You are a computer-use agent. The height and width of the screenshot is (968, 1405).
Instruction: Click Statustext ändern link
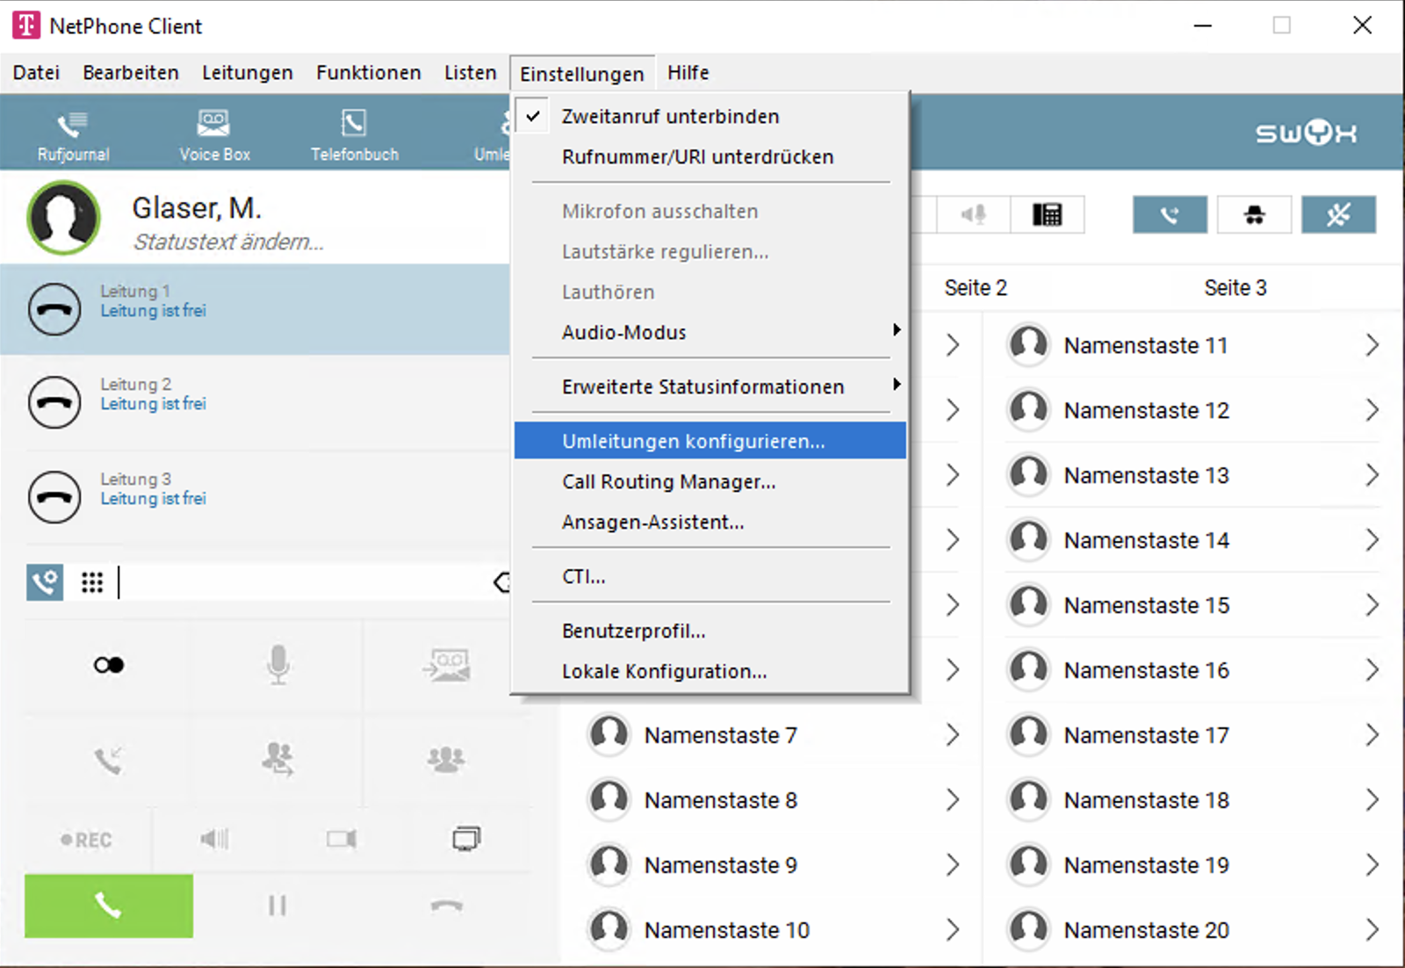[x=228, y=242]
